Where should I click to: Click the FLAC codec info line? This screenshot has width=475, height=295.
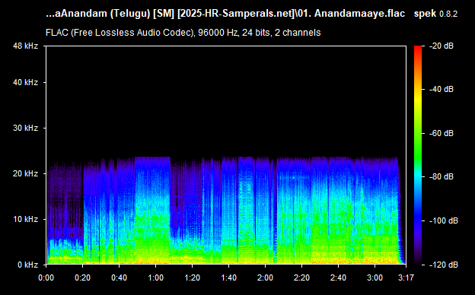click(183, 33)
